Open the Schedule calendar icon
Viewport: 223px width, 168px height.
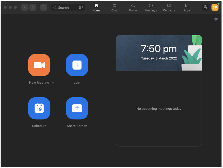(x=39, y=108)
